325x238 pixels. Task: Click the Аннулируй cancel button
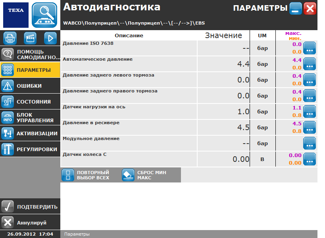click(30, 223)
